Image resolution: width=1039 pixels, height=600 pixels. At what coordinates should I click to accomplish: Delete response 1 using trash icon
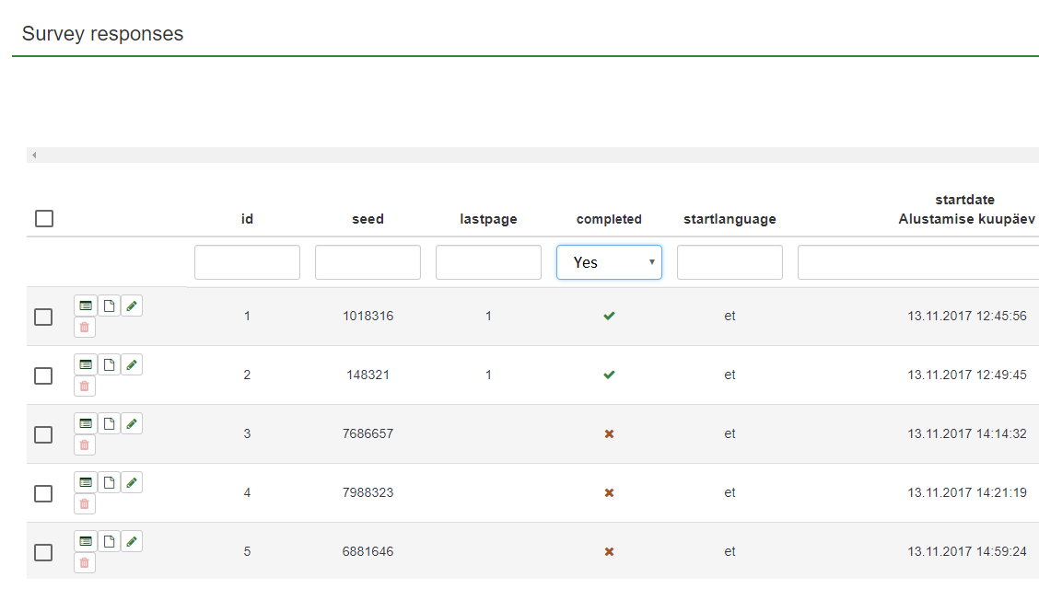85,328
